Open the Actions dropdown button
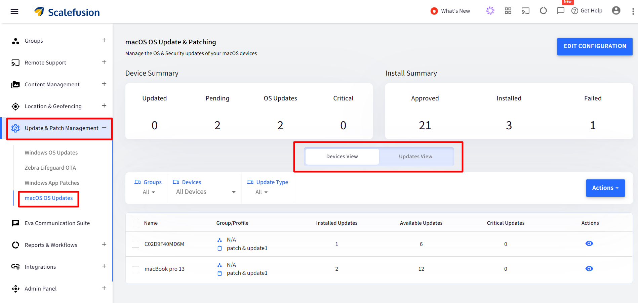 pyautogui.click(x=605, y=188)
